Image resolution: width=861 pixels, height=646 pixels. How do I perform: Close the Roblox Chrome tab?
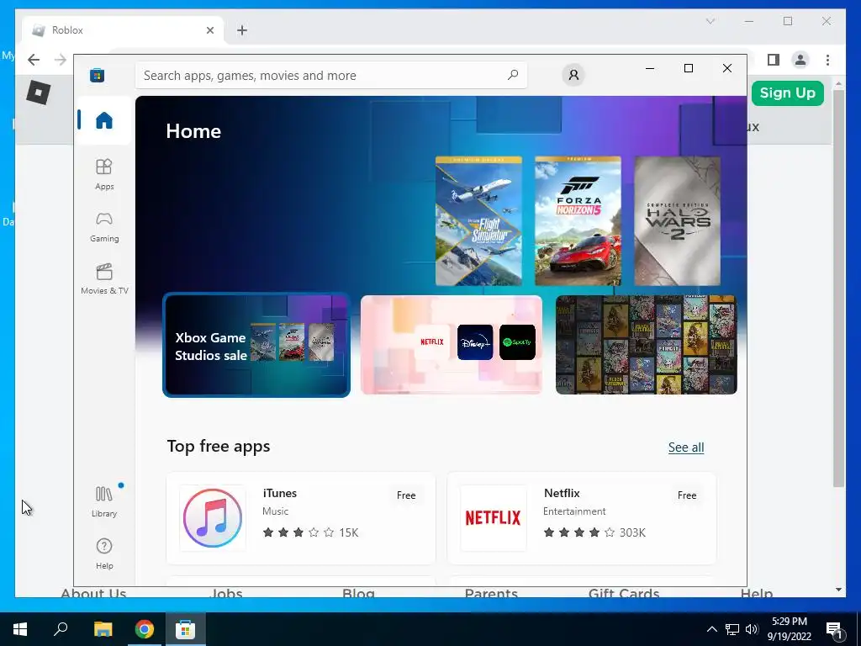tap(209, 30)
